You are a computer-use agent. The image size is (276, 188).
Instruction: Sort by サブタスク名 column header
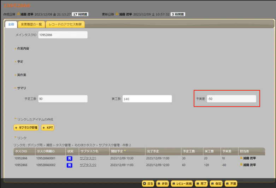[x=94, y=151]
